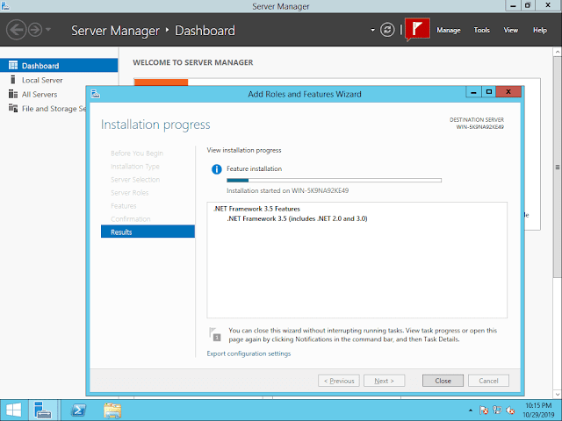Select Dashboard in the left pane

(x=59, y=66)
